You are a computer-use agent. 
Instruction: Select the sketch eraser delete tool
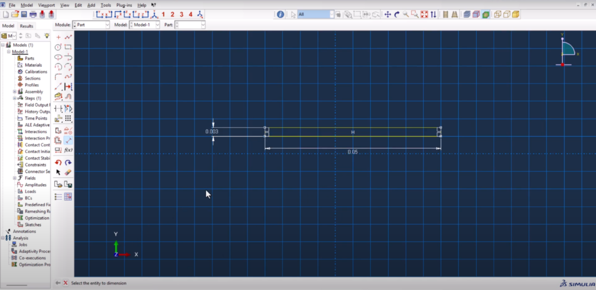69,173
